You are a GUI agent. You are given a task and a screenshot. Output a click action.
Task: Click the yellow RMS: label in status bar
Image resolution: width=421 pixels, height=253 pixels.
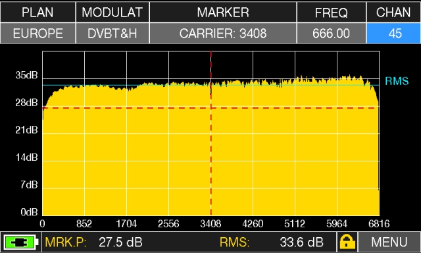pyautogui.click(x=235, y=242)
